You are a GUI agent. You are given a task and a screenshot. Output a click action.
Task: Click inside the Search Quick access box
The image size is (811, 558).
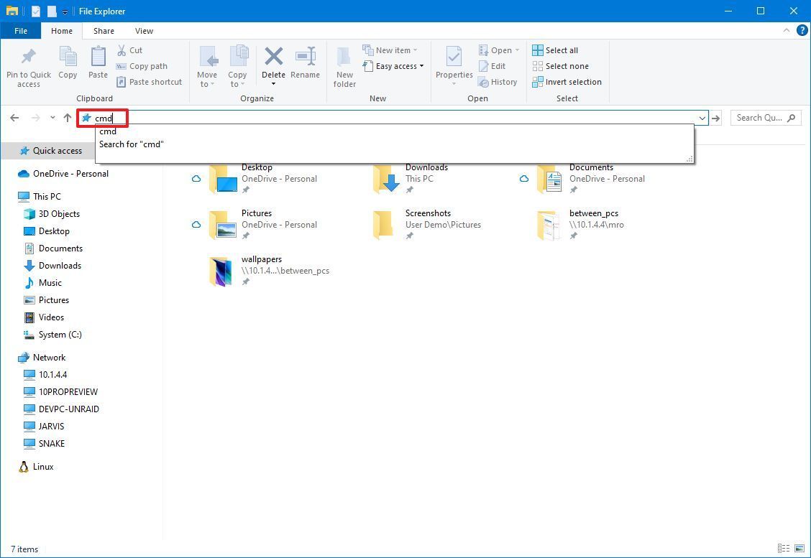point(759,117)
